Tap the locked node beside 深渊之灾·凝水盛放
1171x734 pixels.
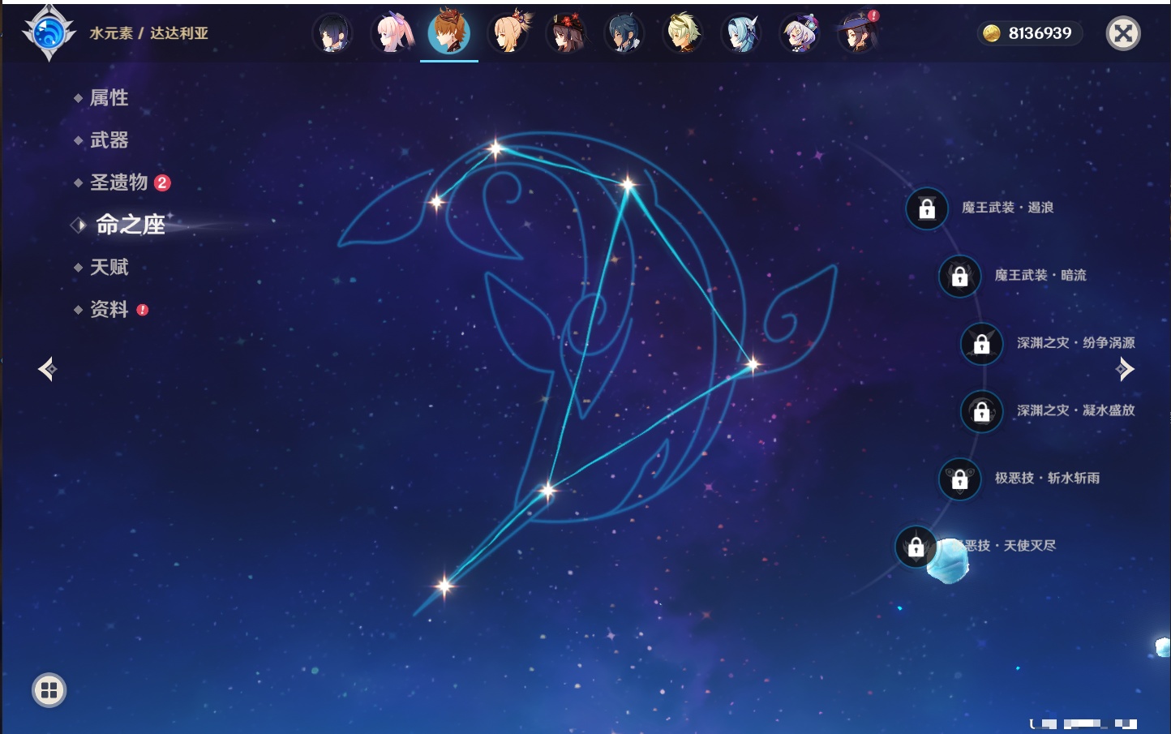pos(981,411)
